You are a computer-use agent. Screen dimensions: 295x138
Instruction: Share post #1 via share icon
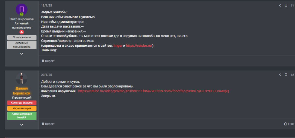click(280, 5)
